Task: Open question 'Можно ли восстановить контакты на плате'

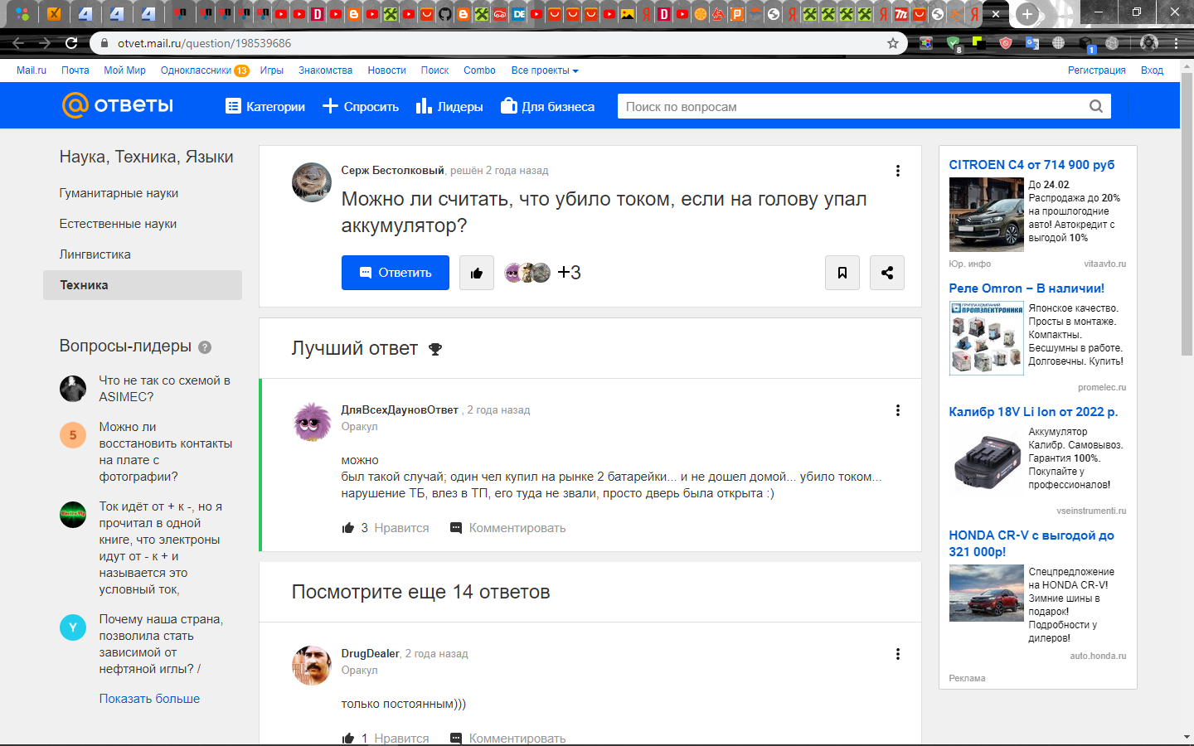Action: point(166,452)
